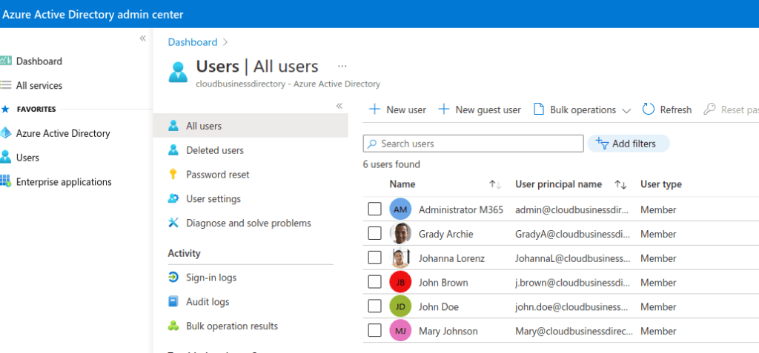Image resolution: width=759 pixels, height=353 pixels.
Task: Open the Dashboard chart icon in sidebar
Action: (x=5, y=61)
